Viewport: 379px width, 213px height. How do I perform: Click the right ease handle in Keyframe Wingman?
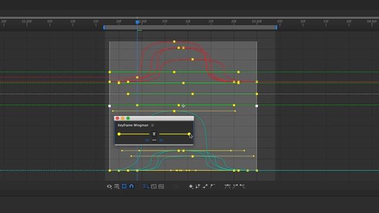(x=189, y=134)
